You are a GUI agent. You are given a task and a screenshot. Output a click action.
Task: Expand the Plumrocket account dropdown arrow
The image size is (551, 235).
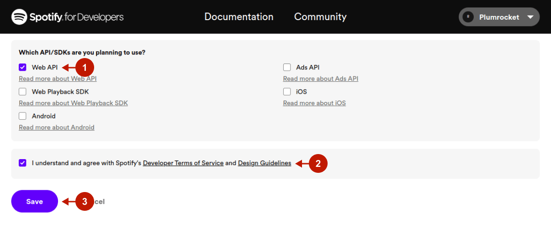[530, 17]
